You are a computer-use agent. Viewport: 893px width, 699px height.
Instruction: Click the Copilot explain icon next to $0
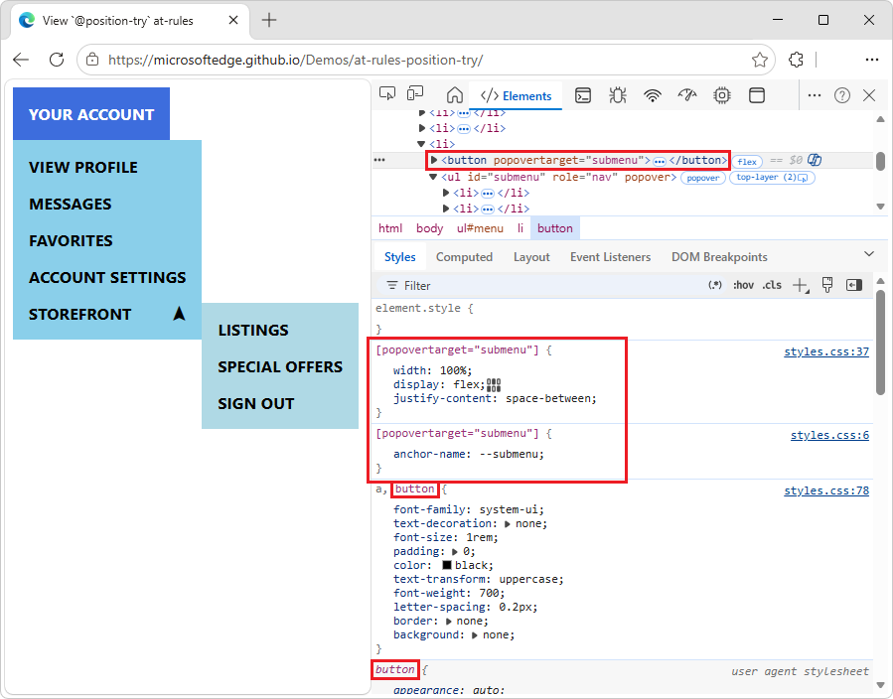point(815,160)
